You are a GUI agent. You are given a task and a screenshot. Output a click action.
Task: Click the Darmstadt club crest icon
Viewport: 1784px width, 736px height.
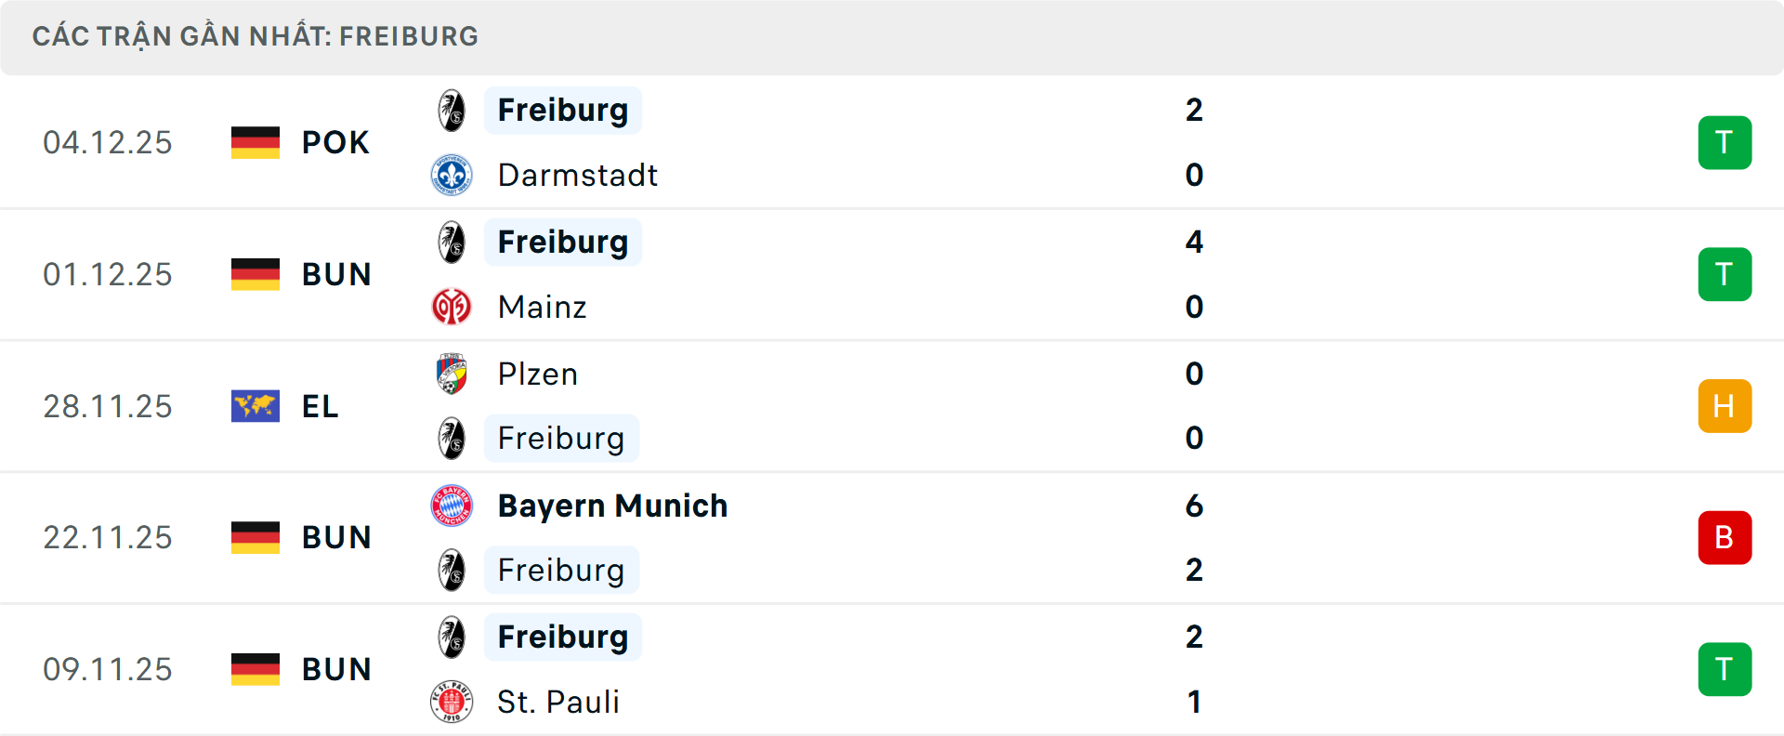(x=452, y=175)
